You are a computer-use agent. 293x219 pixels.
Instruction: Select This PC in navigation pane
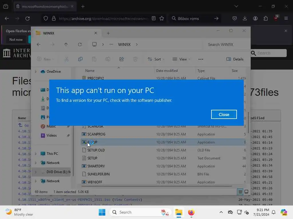(52, 154)
